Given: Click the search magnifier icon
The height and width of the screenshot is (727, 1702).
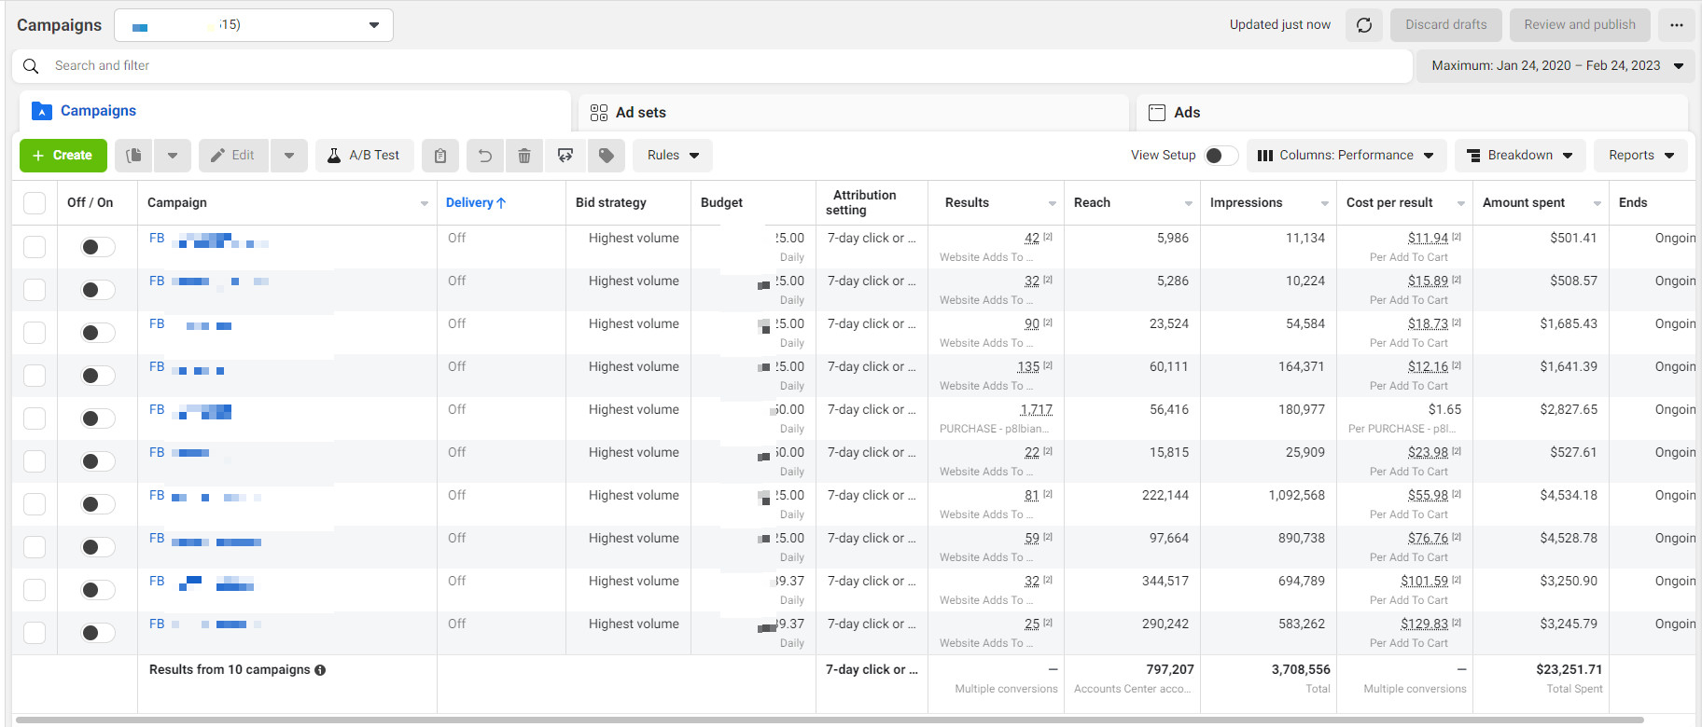Looking at the screenshot, I should tap(31, 66).
